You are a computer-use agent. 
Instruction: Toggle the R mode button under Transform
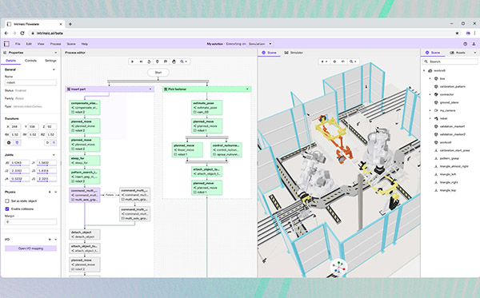(x=54, y=142)
